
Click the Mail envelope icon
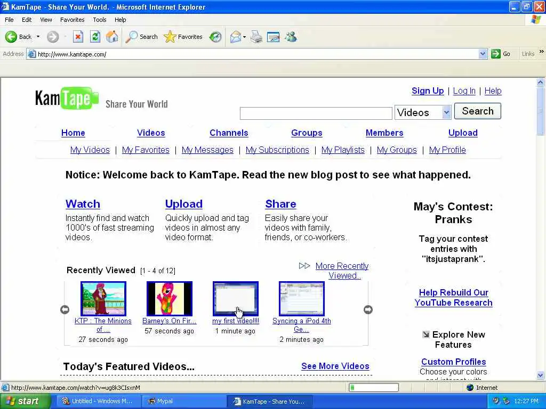pos(236,37)
